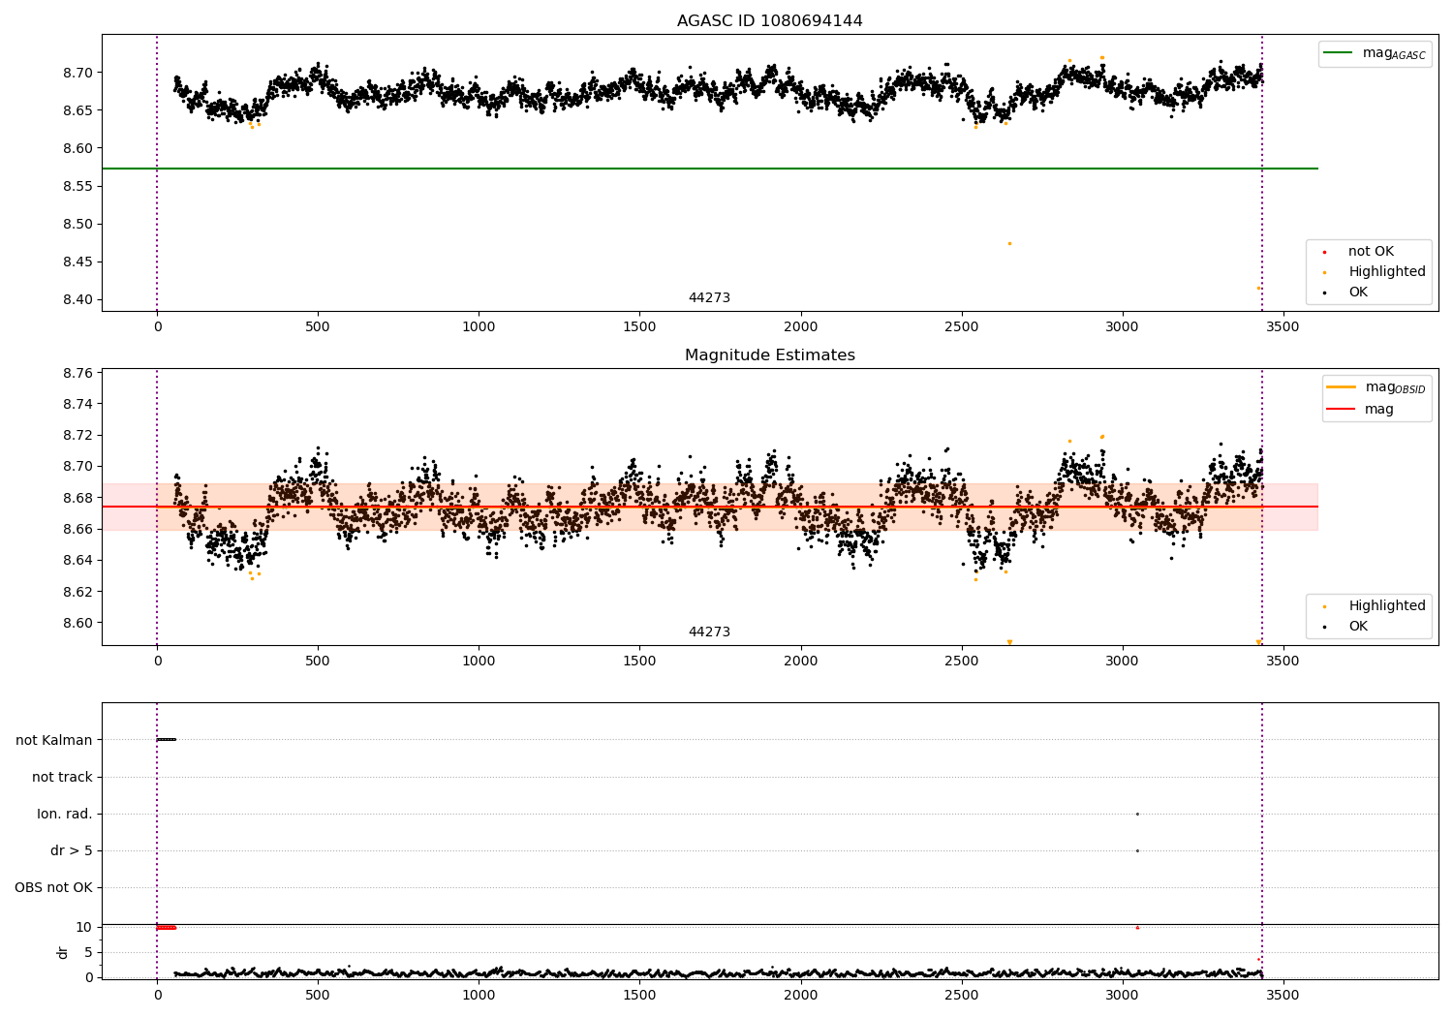Click the 8.65 y-tick label in top plot
The height and width of the screenshot is (1017, 1453).
coord(77,111)
